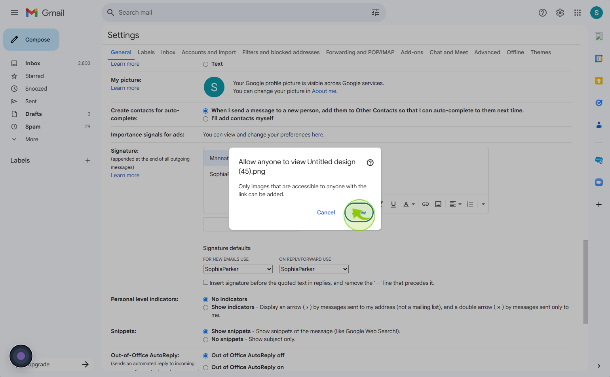Open the purple recorder bubble

point(21,356)
